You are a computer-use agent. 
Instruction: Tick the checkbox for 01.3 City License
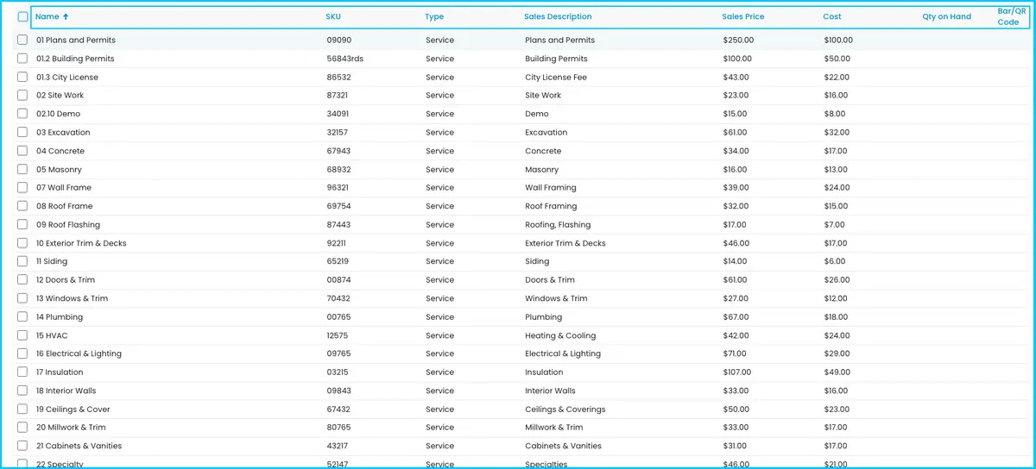(x=22, y=77)
